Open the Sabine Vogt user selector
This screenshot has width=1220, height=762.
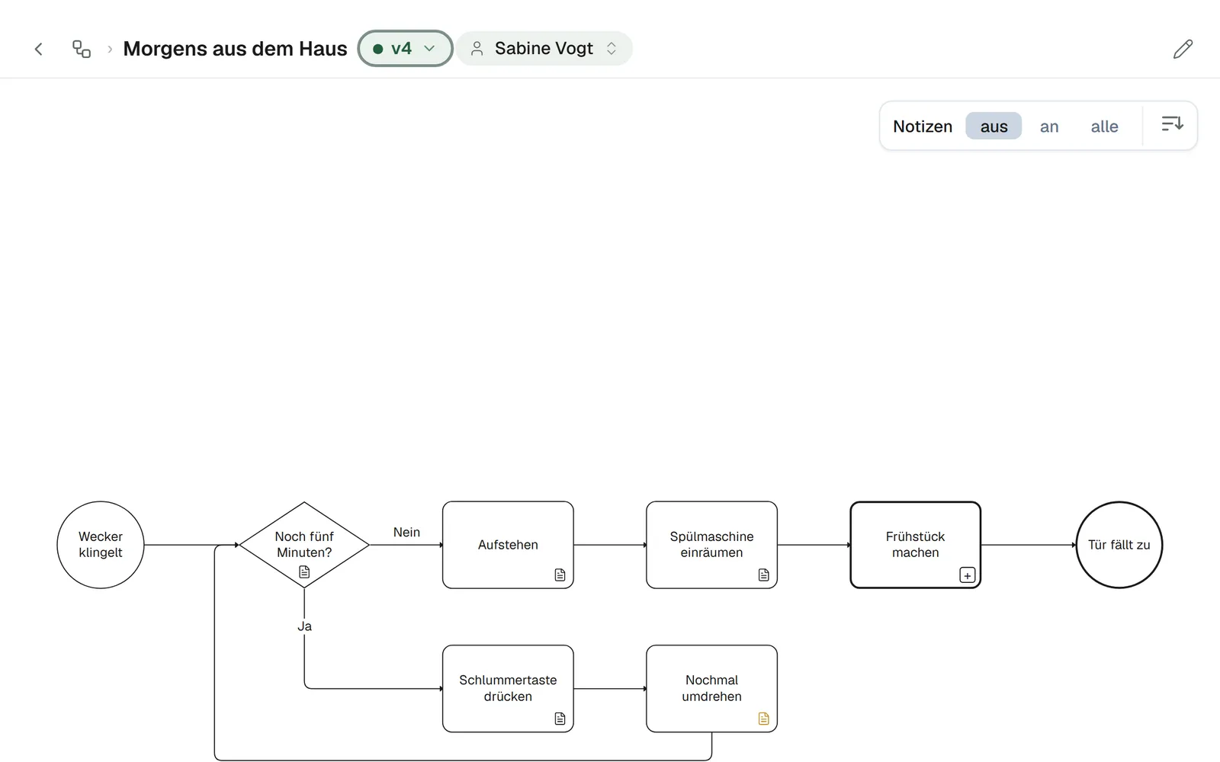[544, 49]
